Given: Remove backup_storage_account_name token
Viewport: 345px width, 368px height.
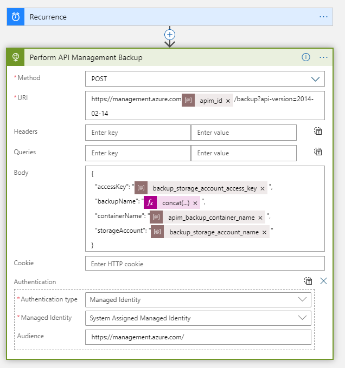Looking at the screenshot, I should (264, 232).
